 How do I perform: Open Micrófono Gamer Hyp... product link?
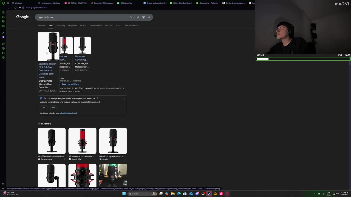coord(81,58)
